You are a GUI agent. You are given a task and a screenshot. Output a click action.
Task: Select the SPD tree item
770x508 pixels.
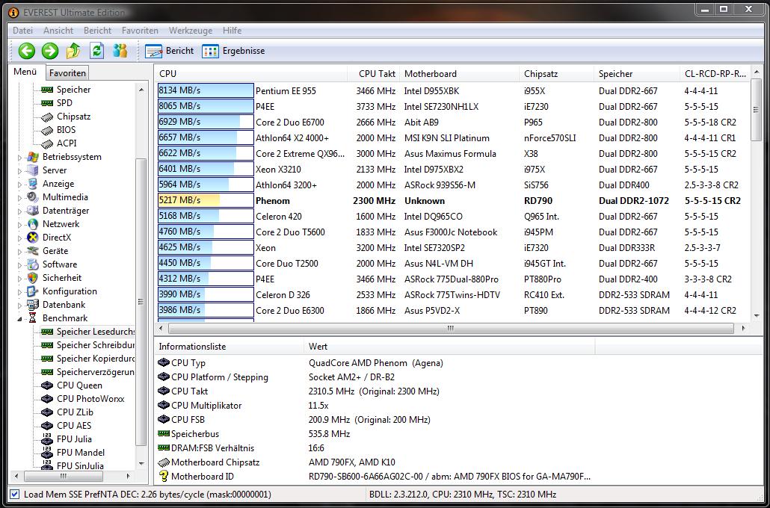[64, 102]
